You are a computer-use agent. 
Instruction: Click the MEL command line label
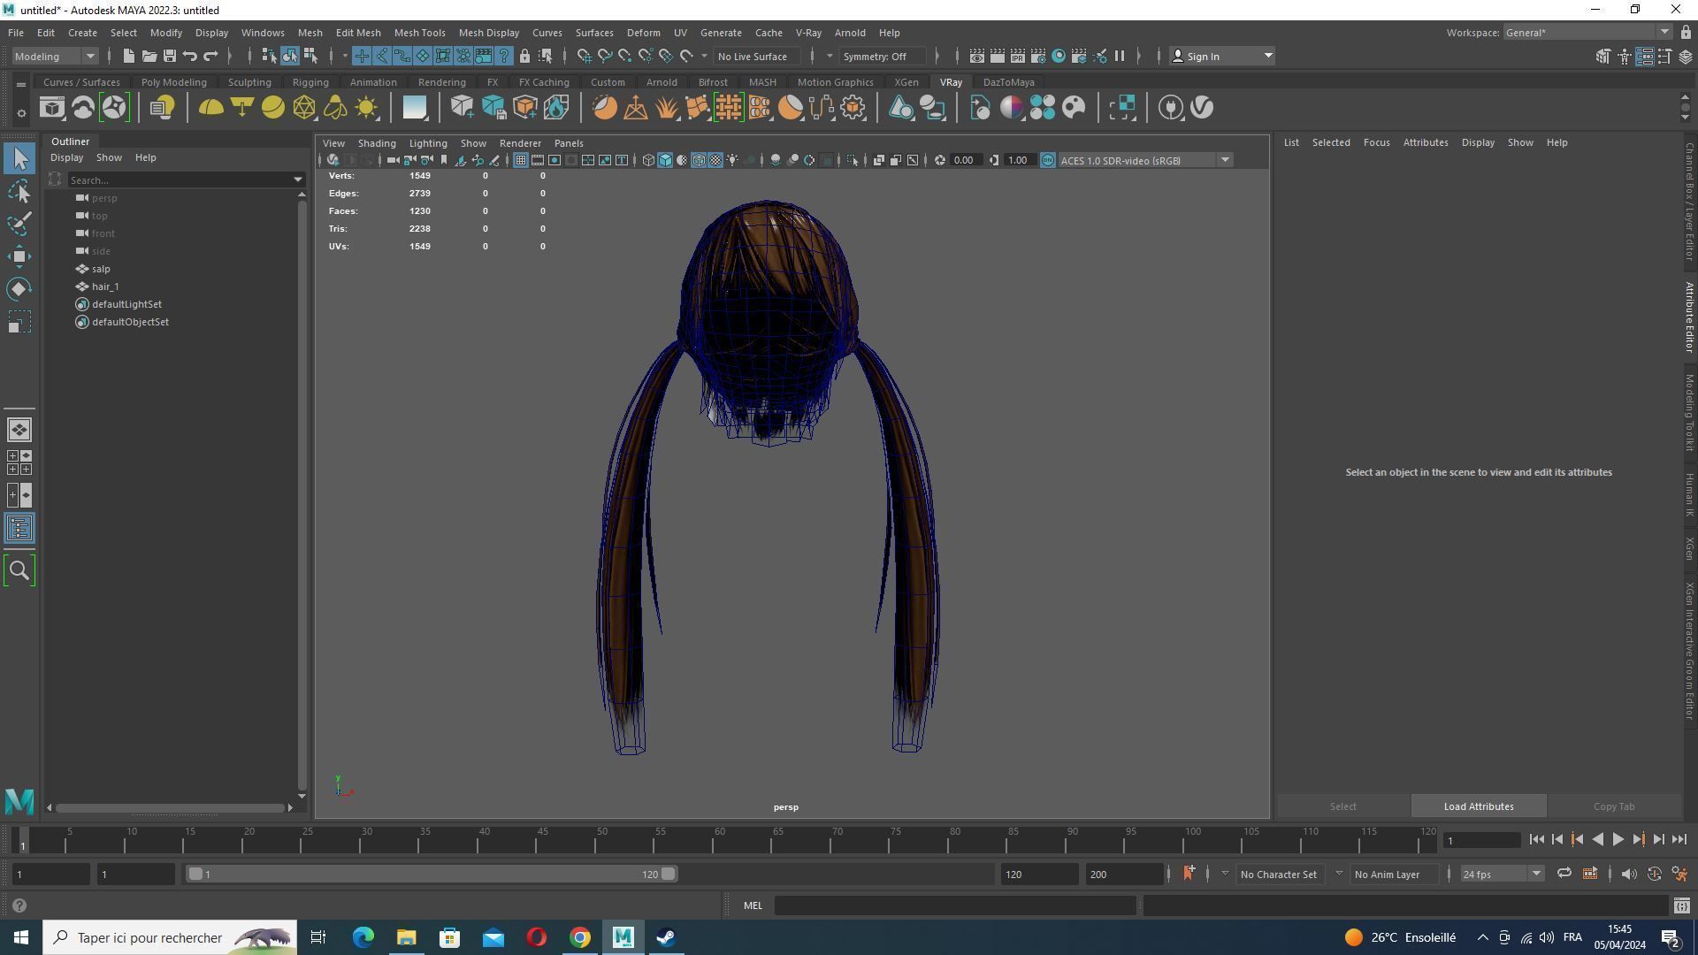tap(753, 905)
